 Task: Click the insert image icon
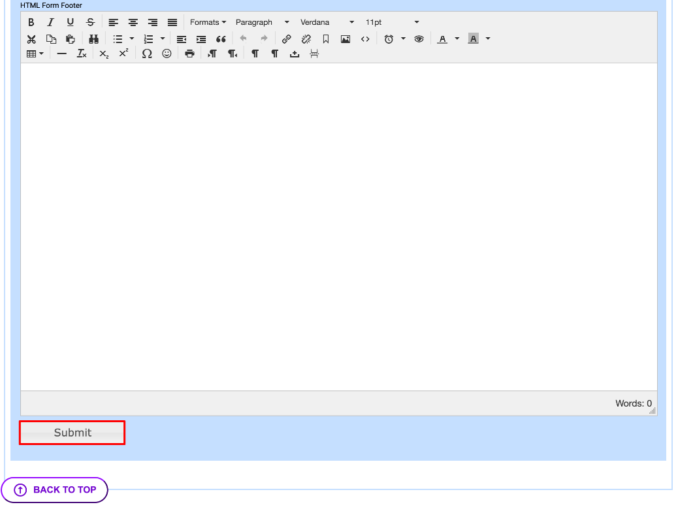pos(346,39)
